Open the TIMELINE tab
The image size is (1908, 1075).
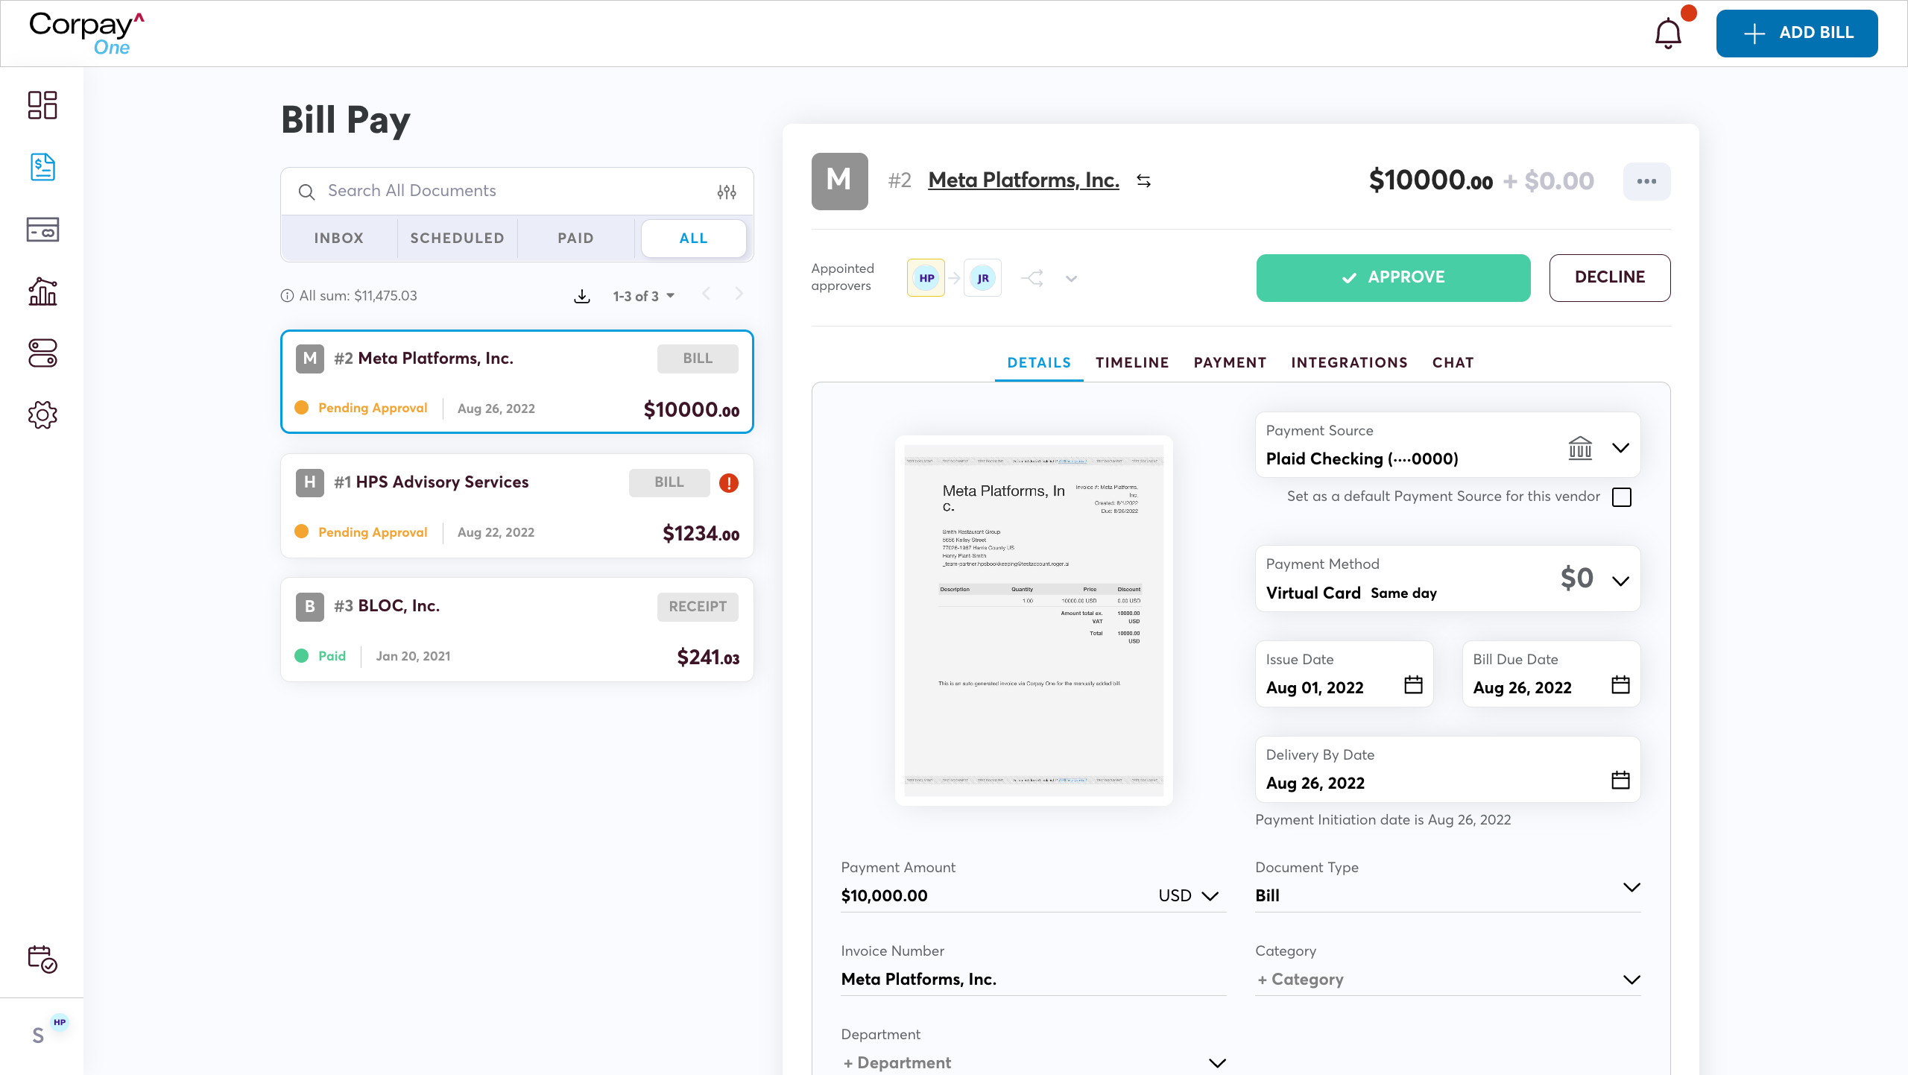(1132, 363)
